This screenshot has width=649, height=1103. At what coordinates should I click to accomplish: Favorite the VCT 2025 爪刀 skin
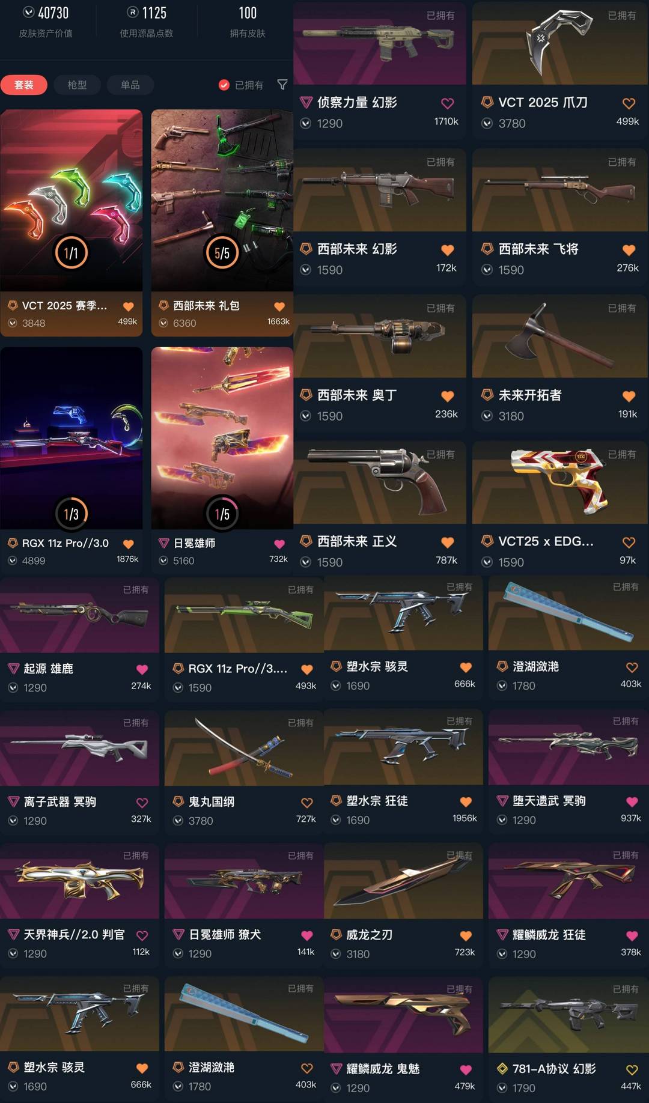pos(629,103)
